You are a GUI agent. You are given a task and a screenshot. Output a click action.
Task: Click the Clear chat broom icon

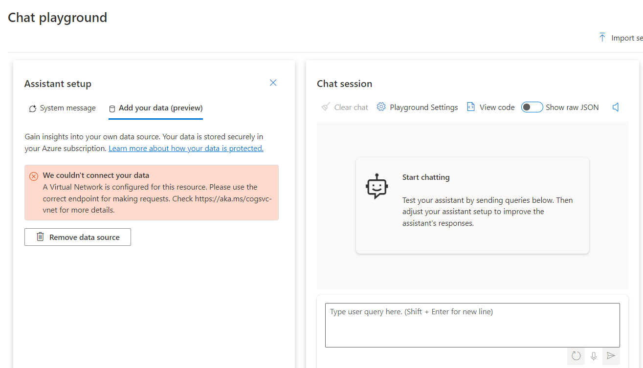(326, 107)
